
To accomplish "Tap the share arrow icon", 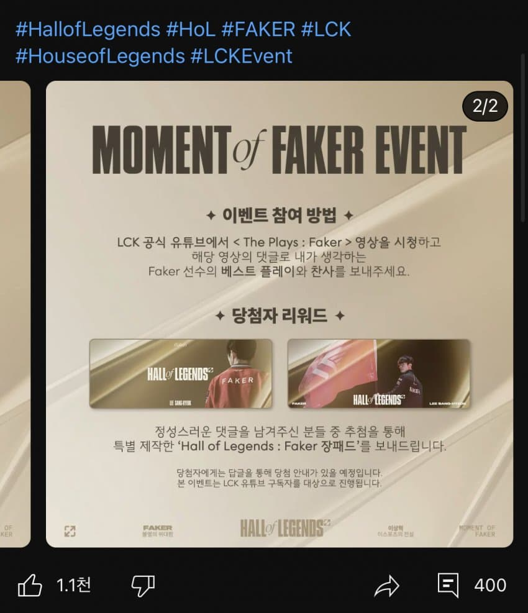I will [x=386, y=586].
